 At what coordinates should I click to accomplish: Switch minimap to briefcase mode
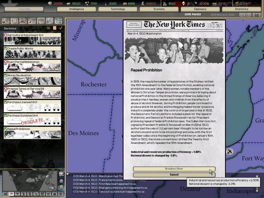coord(55,194)
